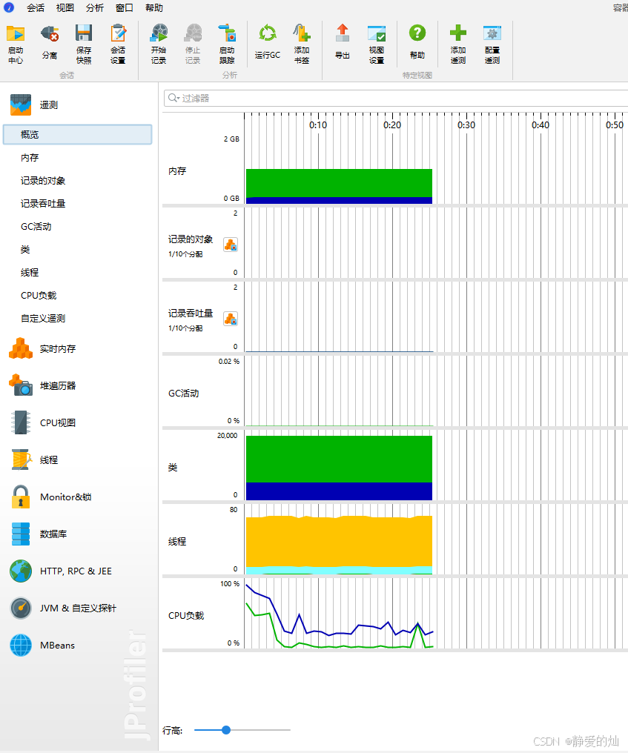
Task: Start recording with 开始记录
Action: [x=159, y=44]
